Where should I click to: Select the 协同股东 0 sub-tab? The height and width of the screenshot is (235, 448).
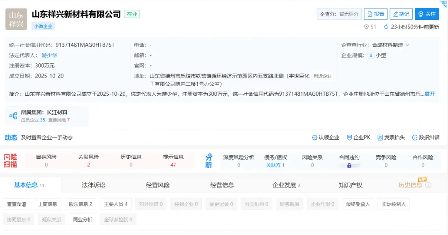click(19, 220)
